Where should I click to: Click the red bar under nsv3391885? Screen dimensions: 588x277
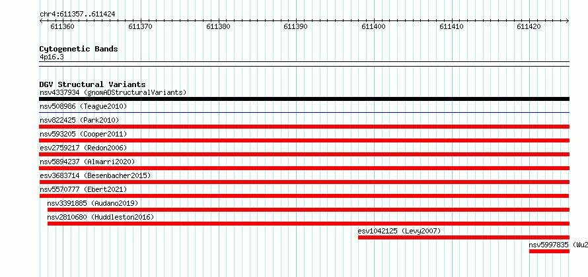309,210
